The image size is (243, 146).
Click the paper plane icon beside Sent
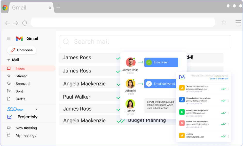[9, 91]
